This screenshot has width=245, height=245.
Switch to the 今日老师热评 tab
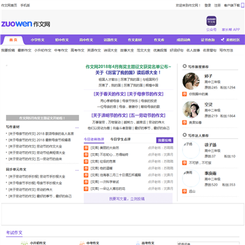94,140
